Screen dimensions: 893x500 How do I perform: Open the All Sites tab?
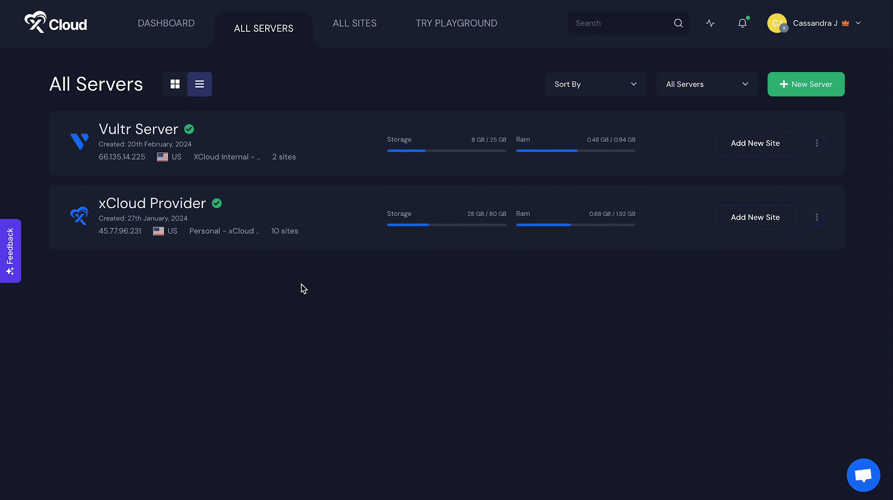coord(354,23)
